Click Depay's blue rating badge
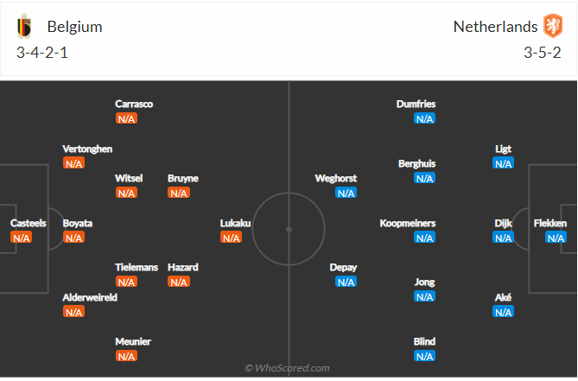Viewport: 578px width, 381px height. click(x=346, y=282)
